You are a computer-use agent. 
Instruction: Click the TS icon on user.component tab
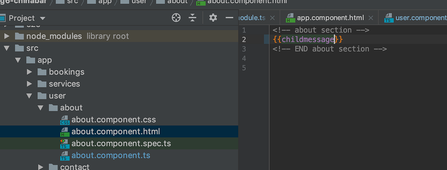tap(389, 18)
